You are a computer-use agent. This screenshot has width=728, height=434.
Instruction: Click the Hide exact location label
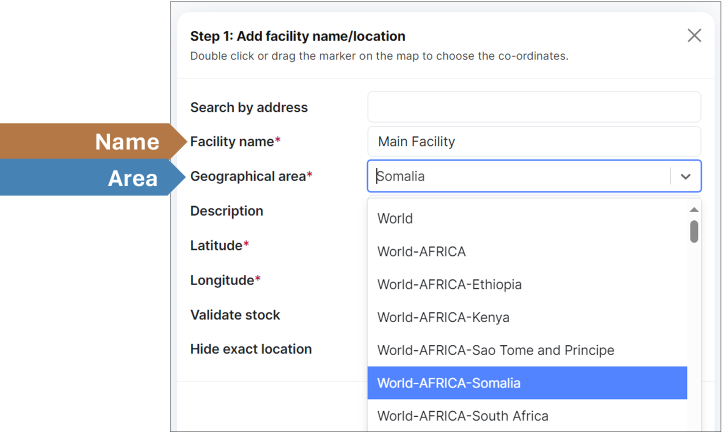[250, 349]
